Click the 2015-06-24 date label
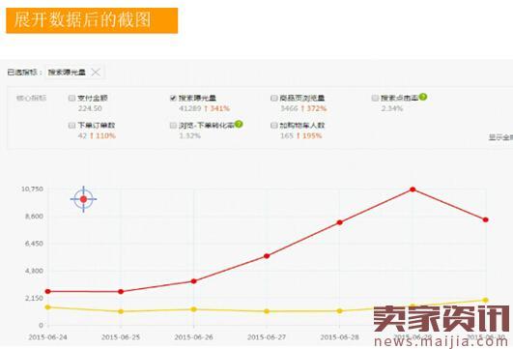The image size is (513, 349). pos(47,336)
